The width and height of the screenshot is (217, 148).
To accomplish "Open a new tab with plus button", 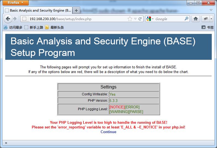I will click(x=76, y=10).
